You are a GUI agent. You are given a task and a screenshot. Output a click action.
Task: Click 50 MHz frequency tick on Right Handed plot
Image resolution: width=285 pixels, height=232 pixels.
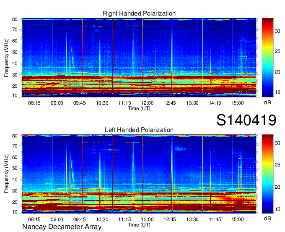tap(15, 52)
